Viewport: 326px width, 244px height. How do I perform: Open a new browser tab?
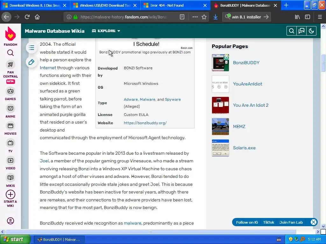(286, 5)
